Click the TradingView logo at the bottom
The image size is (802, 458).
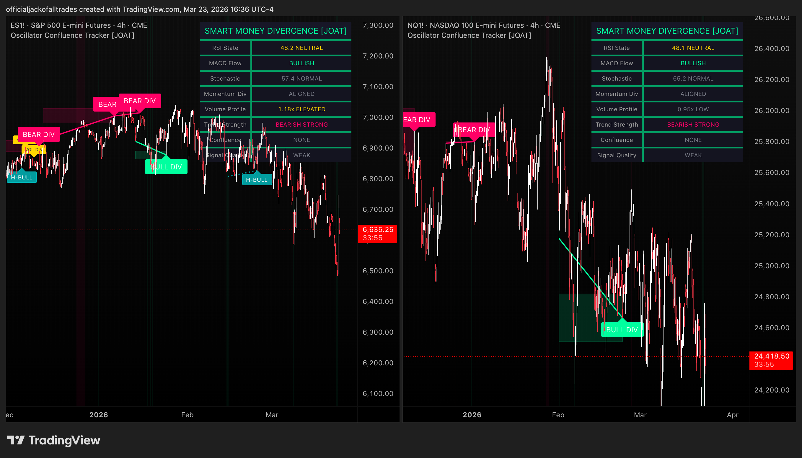pos(53,440)
